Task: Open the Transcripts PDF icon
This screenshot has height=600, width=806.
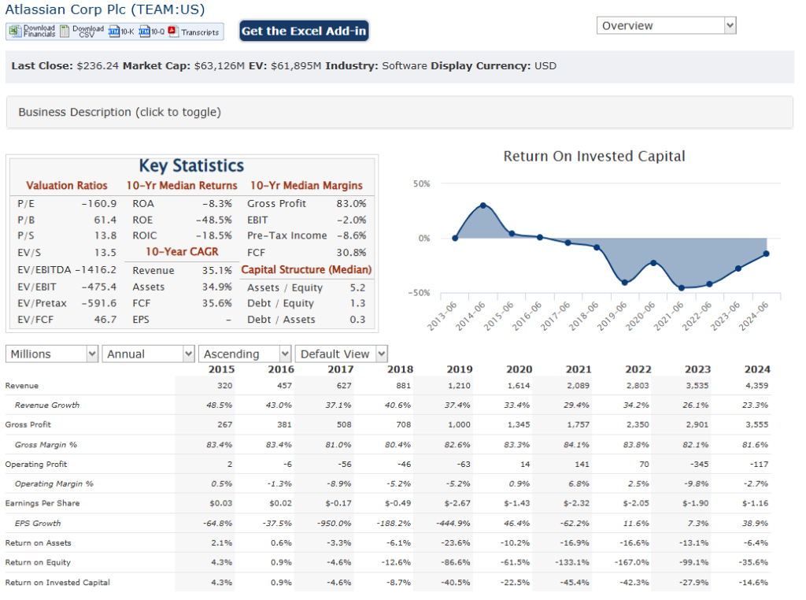Action: point(172,31)
